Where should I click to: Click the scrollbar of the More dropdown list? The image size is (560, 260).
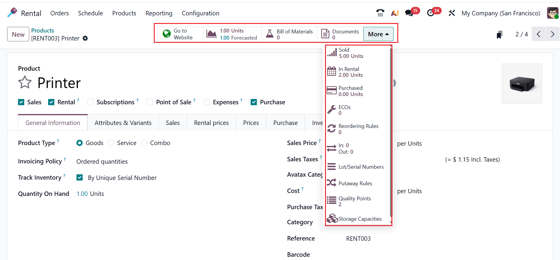(391, 133)
